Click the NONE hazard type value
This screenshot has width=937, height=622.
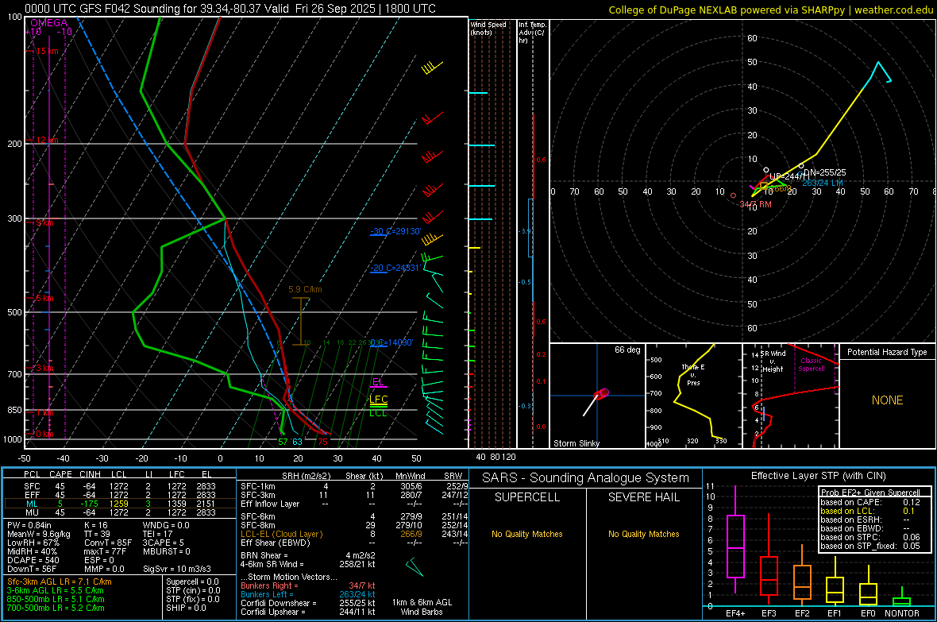[888, 400]
